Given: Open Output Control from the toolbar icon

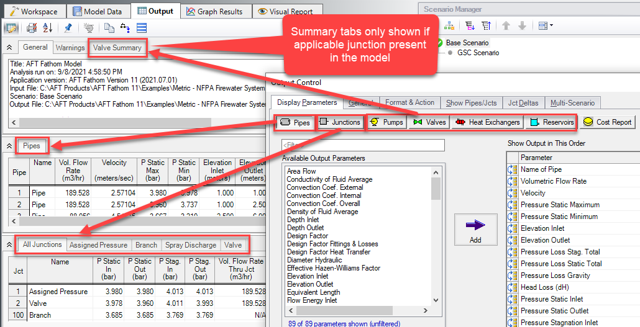Looking at the screenshot, I should pos(11,28).
